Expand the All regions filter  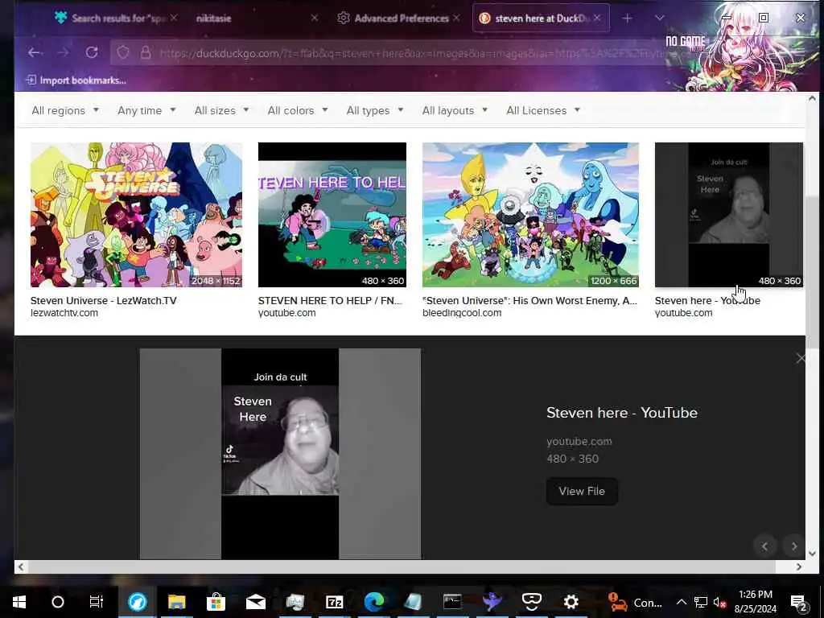pos(65,110)
